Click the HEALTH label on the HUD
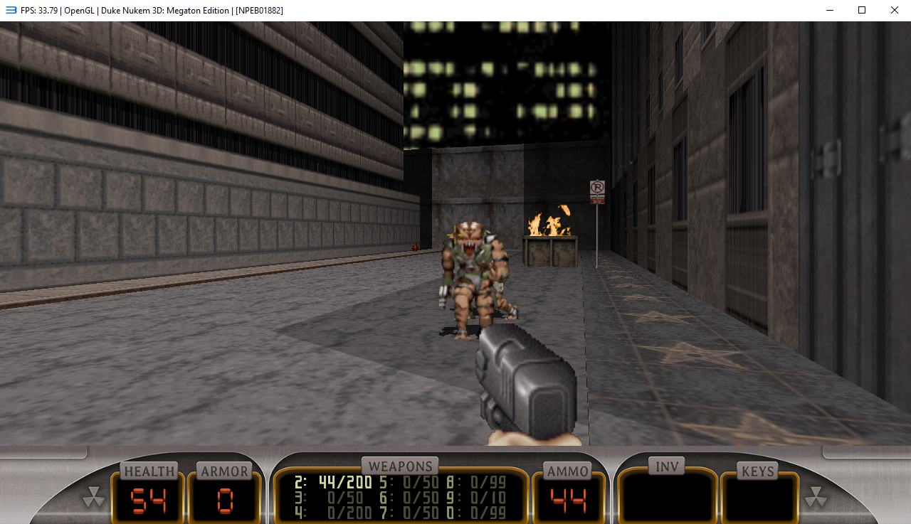This screenshot has width=911, height=524. pyautogui.click(x=149, y=471)
